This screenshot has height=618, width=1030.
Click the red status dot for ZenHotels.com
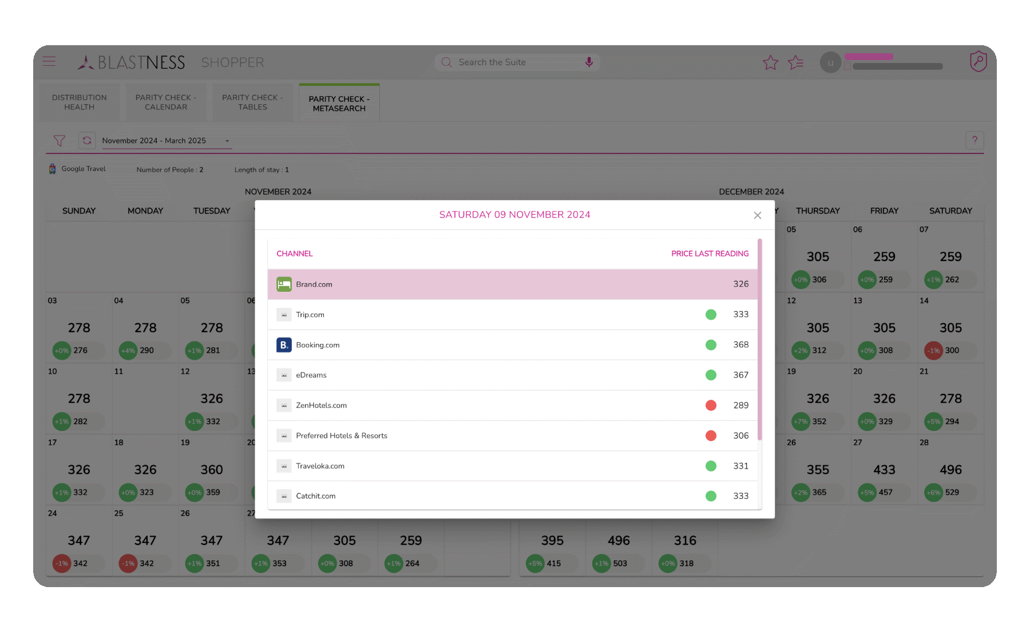(711, 406)
